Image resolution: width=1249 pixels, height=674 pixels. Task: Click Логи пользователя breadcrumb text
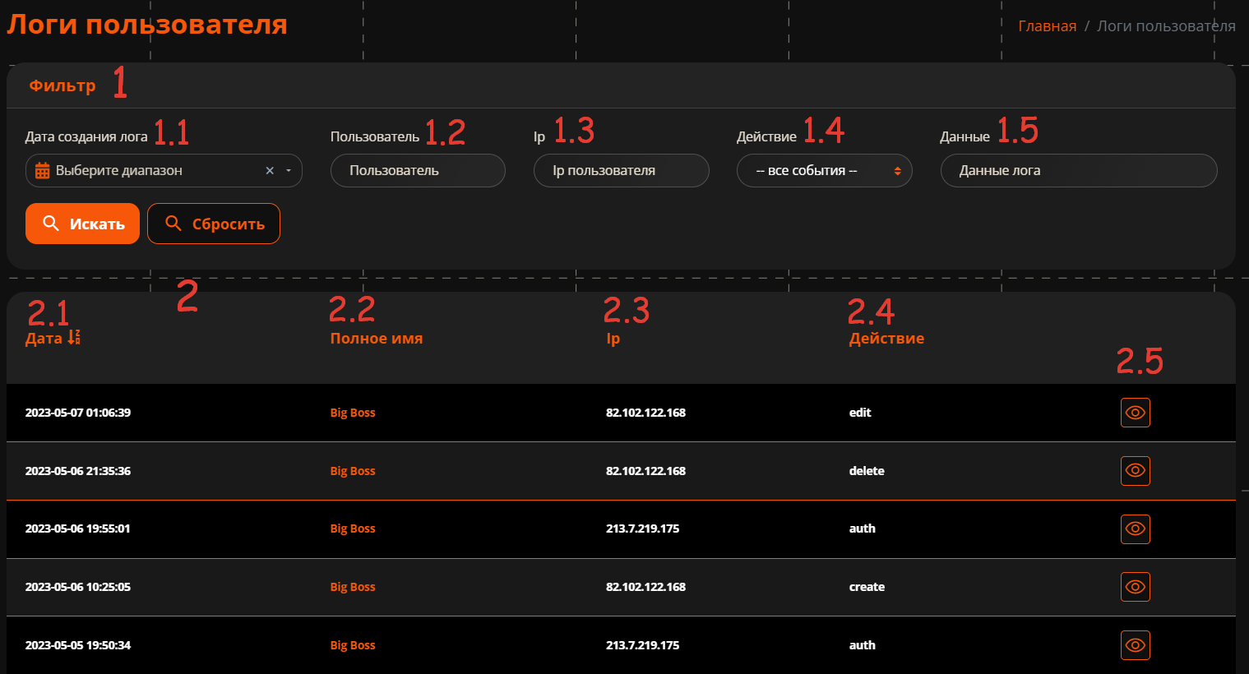1166,26
